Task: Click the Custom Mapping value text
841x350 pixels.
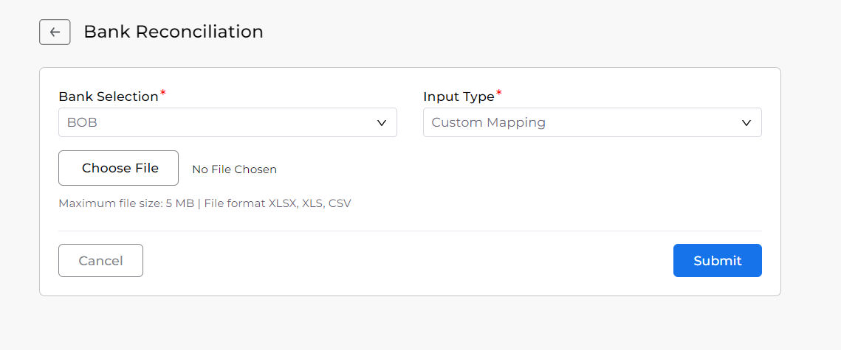Action: 489,122
